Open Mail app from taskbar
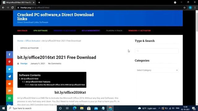Viewport: 198px width, 111px height. click(x=96, y=108)
